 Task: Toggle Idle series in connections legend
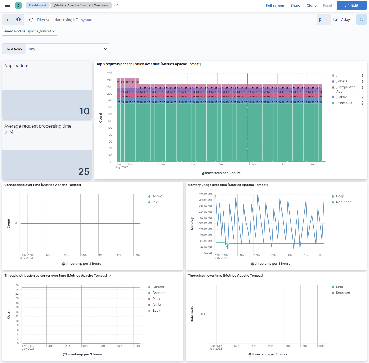pyautogui.click(x=155, y=202)
